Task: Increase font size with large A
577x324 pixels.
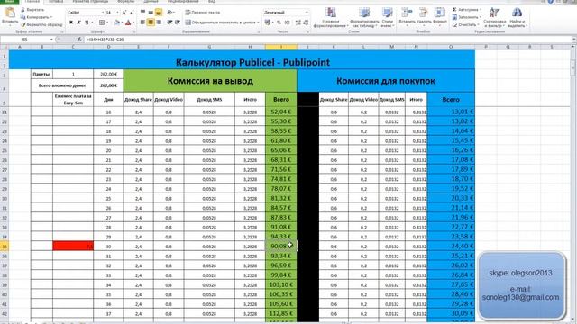Action: click(x=124, y=13)
